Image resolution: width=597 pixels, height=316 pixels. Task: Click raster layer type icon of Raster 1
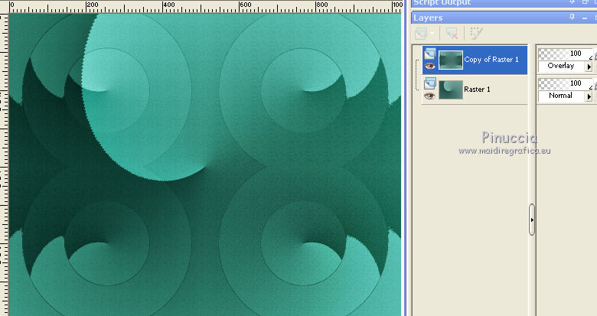pos(430,83)
